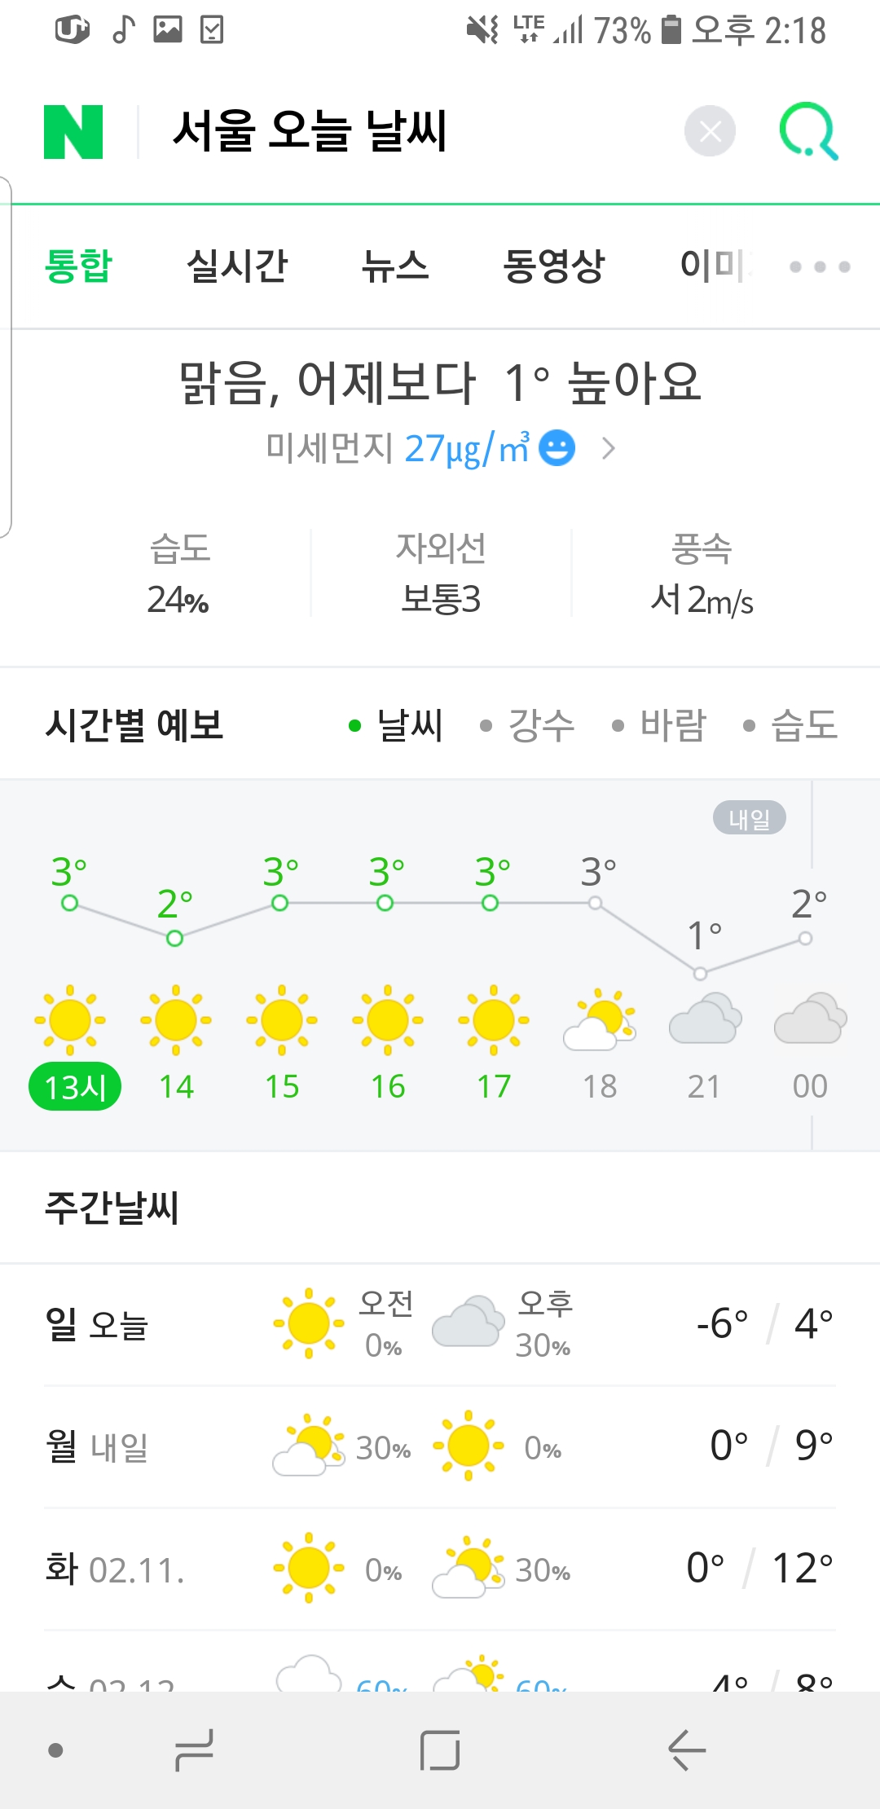
Task: Open the 월 내일 weekly forecast row
Action: pyautogui.click(x=440, y=1446)
